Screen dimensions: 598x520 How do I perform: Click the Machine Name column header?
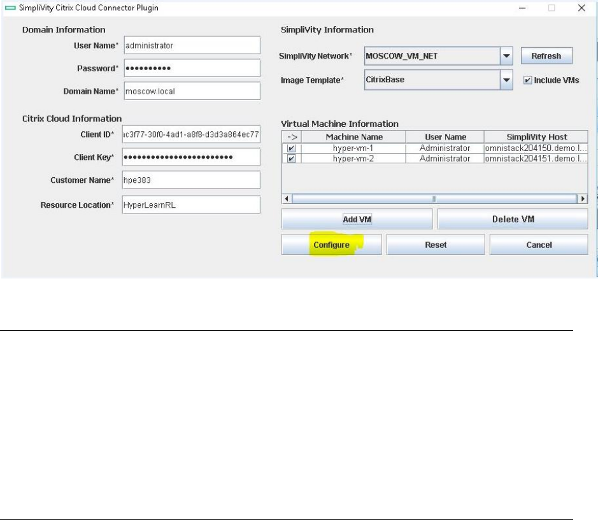pyautogui.click(x=354, y=137)
